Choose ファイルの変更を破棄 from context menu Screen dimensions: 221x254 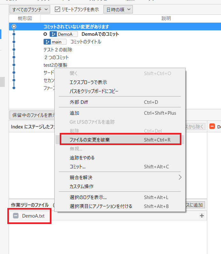pyautogui.click(x=90, y=140)
